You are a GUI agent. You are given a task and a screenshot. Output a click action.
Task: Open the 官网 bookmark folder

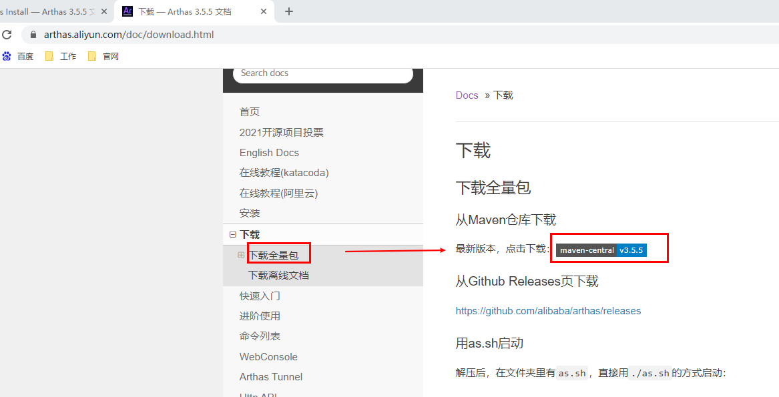point(103,57)
